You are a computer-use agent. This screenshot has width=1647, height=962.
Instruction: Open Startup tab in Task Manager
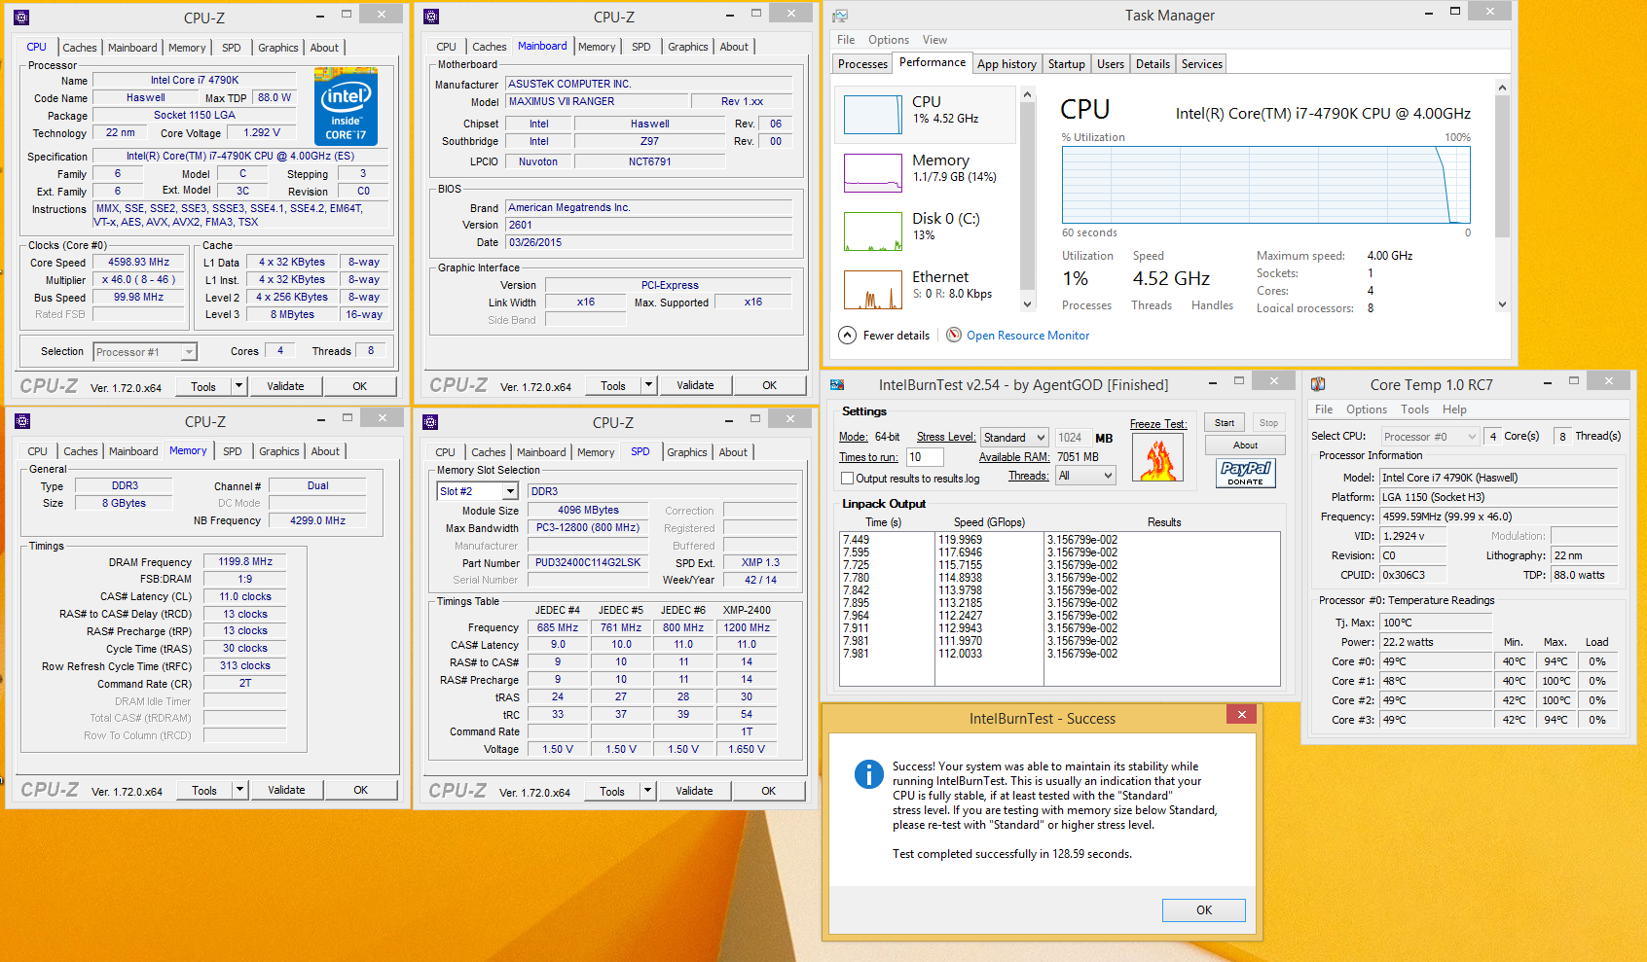click(x=1066, y=64)
